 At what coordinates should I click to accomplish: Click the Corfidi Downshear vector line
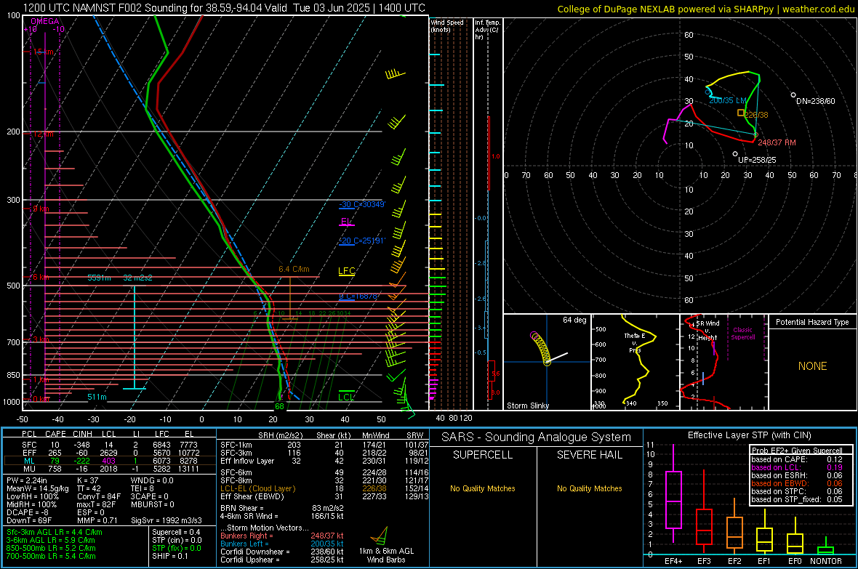(x=282, y=552)
